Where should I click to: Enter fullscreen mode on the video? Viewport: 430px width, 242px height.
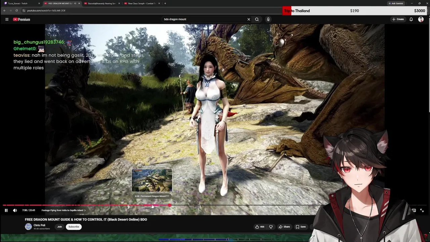422,210
